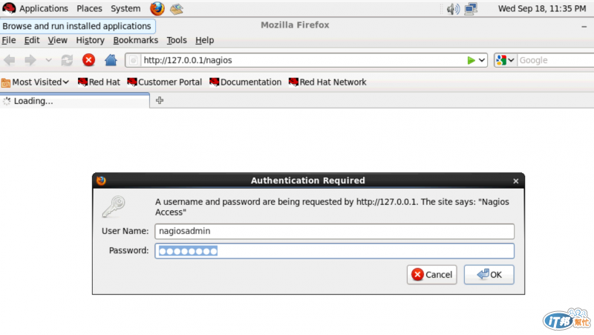
Task: Open network connection icon in panel
Action: tap(471, 9)
